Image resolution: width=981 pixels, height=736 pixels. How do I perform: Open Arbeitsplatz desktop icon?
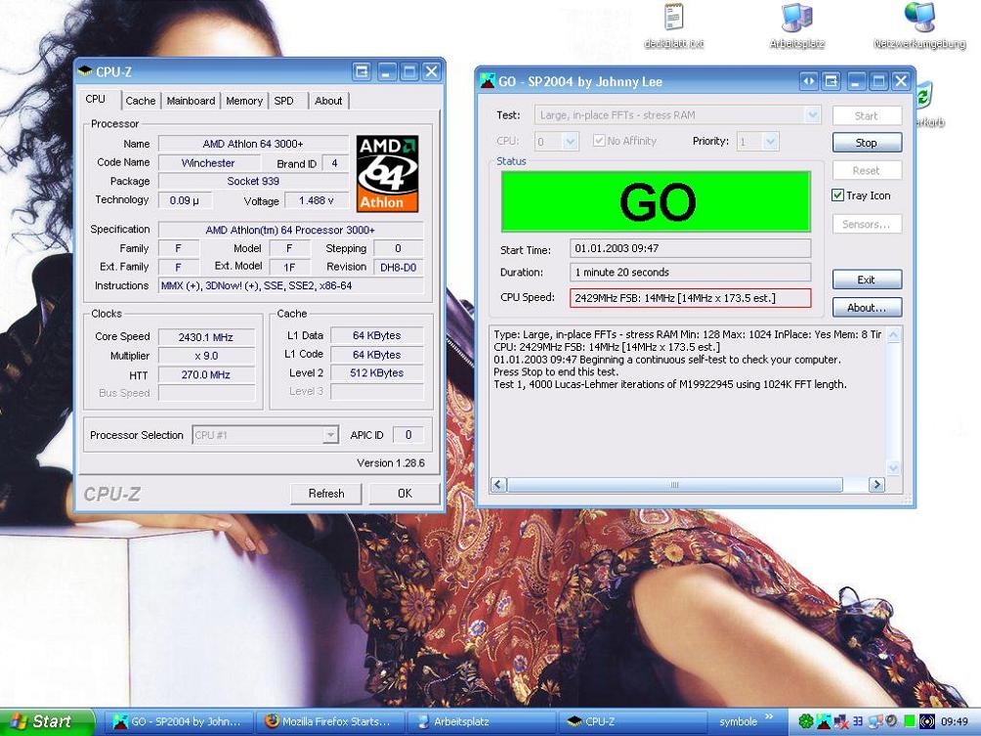(796, 25)
